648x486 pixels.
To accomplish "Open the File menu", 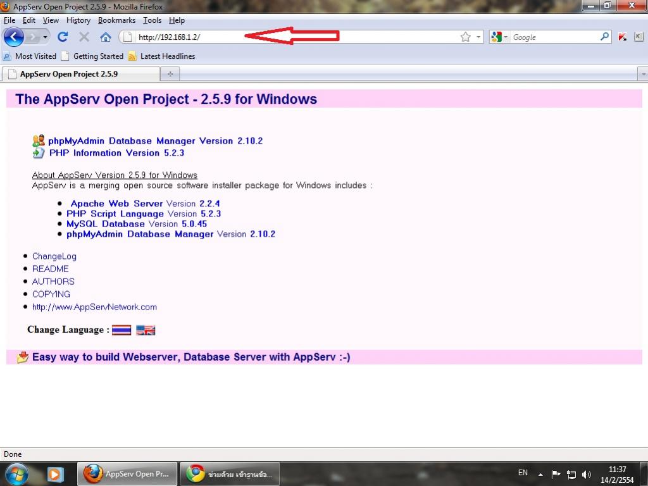I will coord(9,20).
